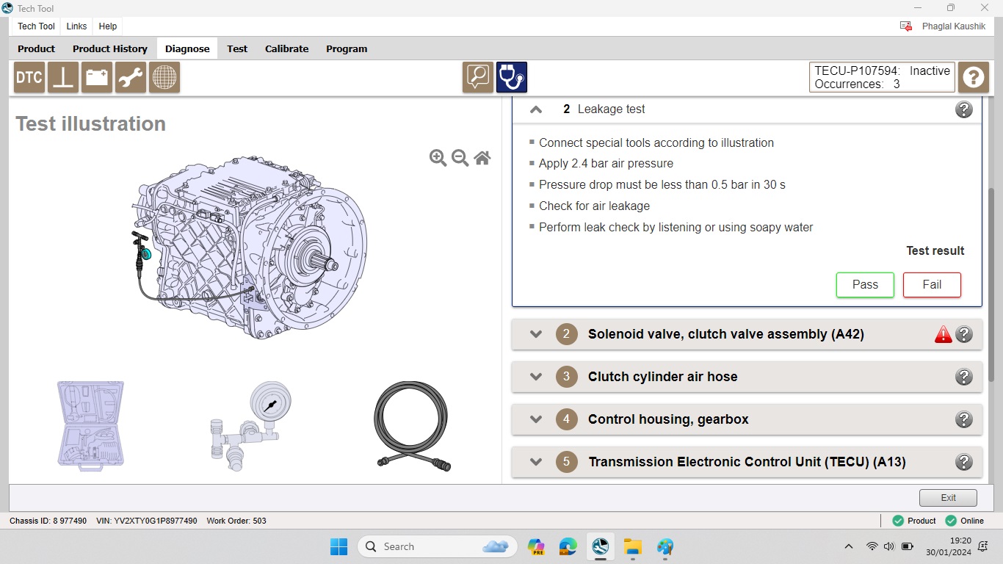Mark the leakage test as Pass
This screenshot has width=1003, height=564.
[865, 285]
